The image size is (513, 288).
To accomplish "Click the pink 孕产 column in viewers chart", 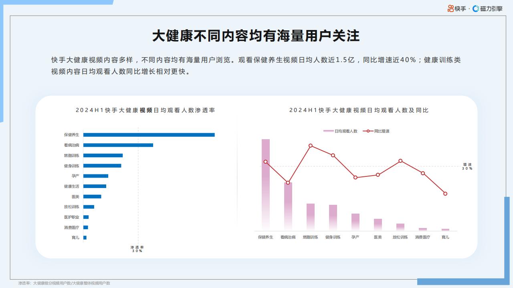I will pos(355,222).
